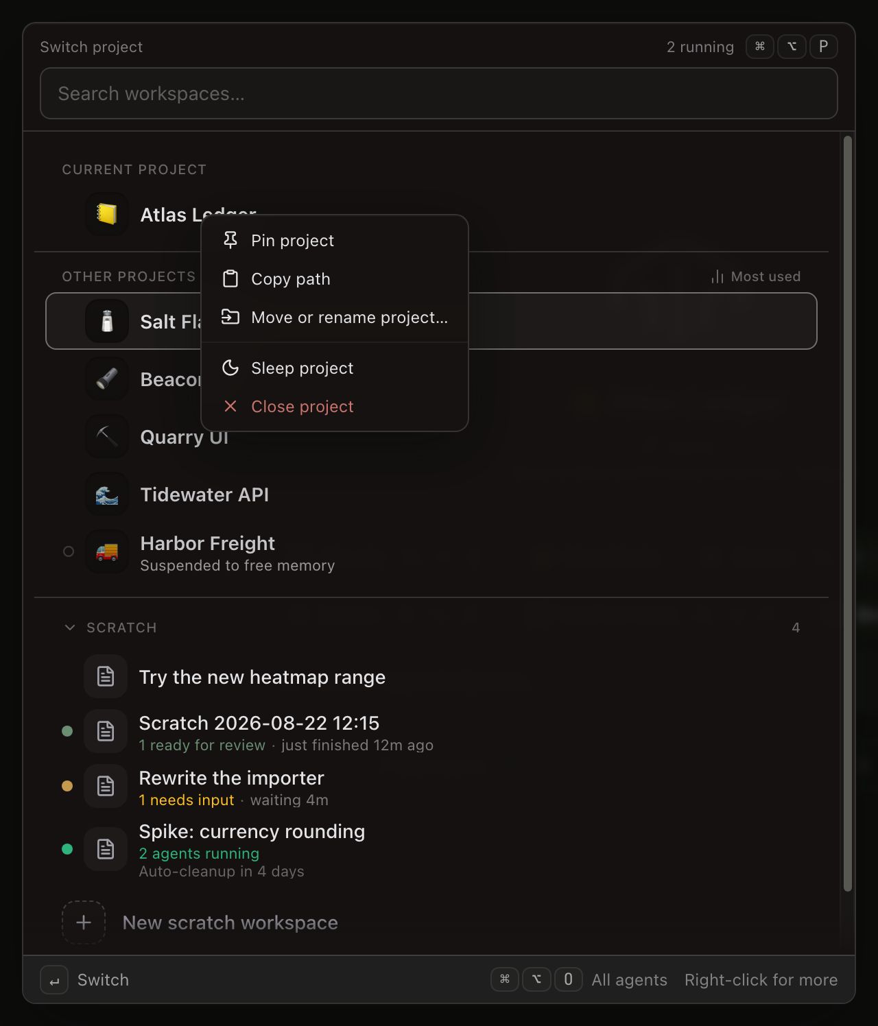This screenshot has height=1026, width=878.
Task: Click the vertical scrollbar of project list
Action: coord(848,513)
